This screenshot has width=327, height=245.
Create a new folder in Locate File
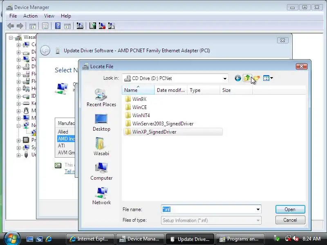(257, 78)
